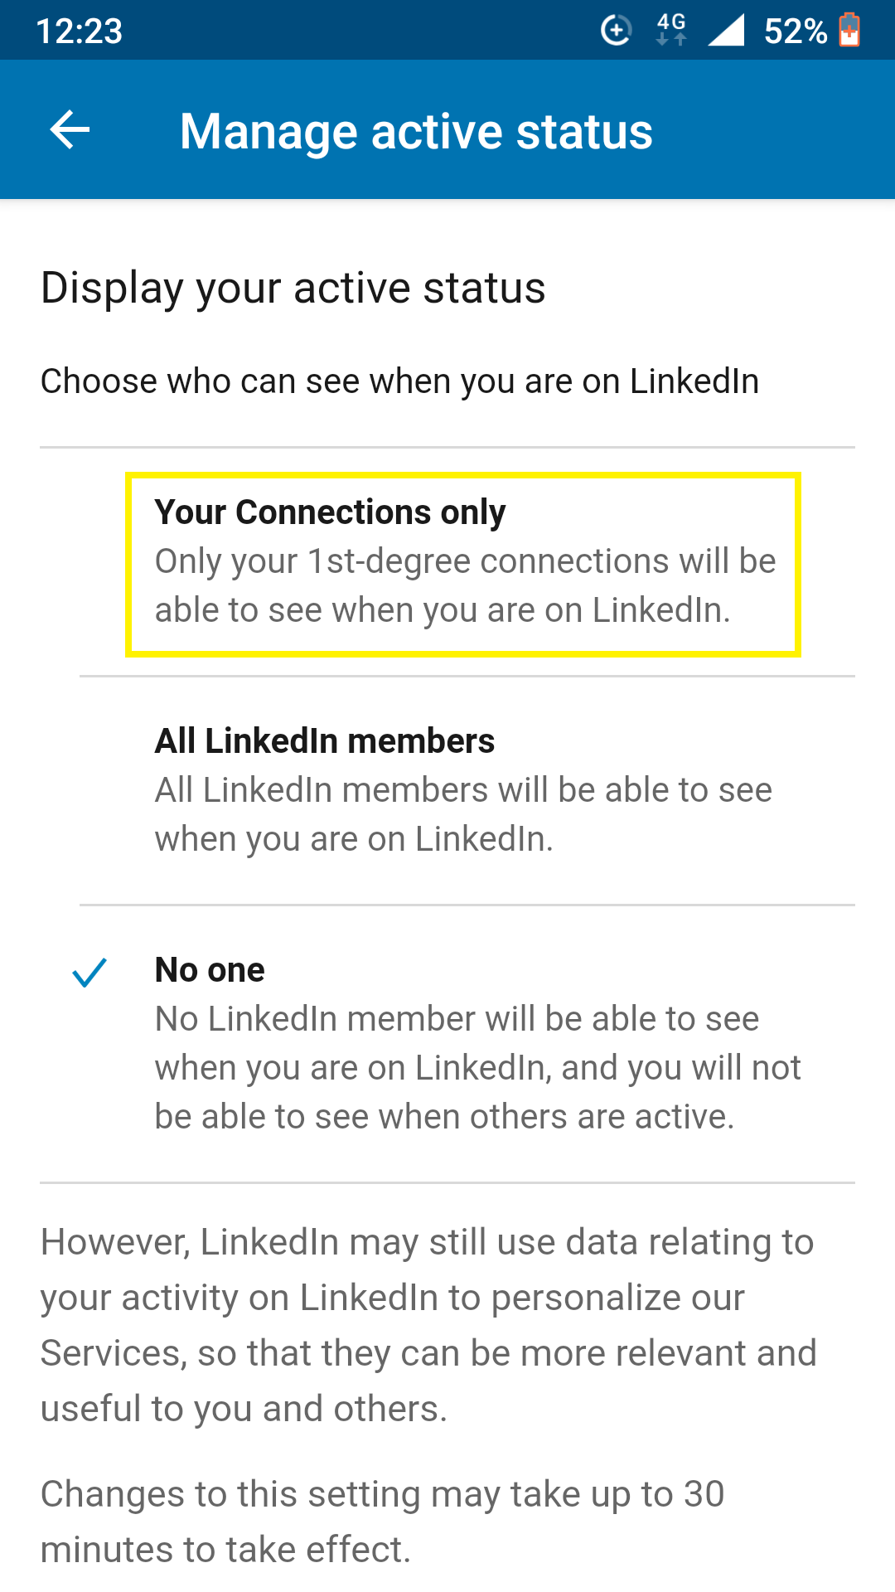Click the data saver icon in status bar

point(614,30)
